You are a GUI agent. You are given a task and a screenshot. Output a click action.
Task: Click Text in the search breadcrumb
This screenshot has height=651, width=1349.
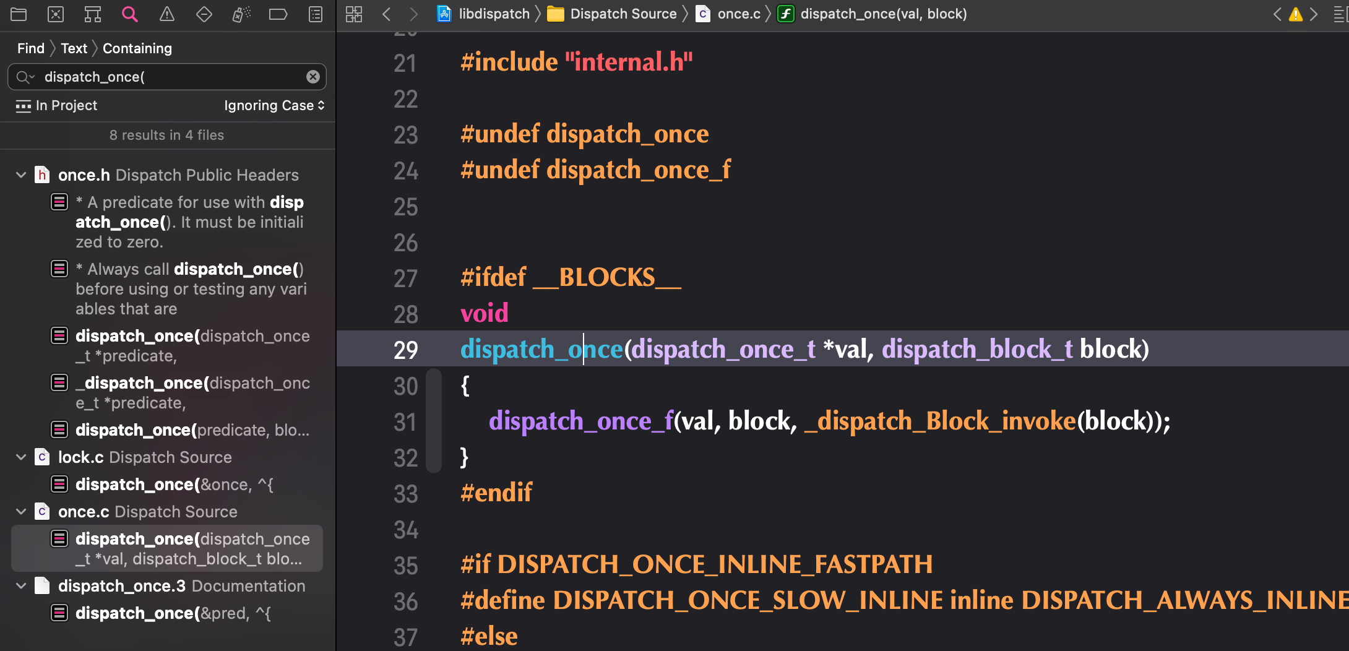pyautogui.click(x=74, y=48)
